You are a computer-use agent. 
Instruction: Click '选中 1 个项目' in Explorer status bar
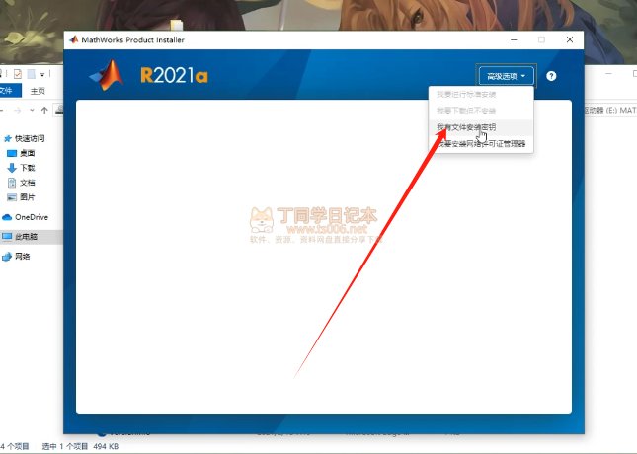pyautogui.click(x=65, y=446)
